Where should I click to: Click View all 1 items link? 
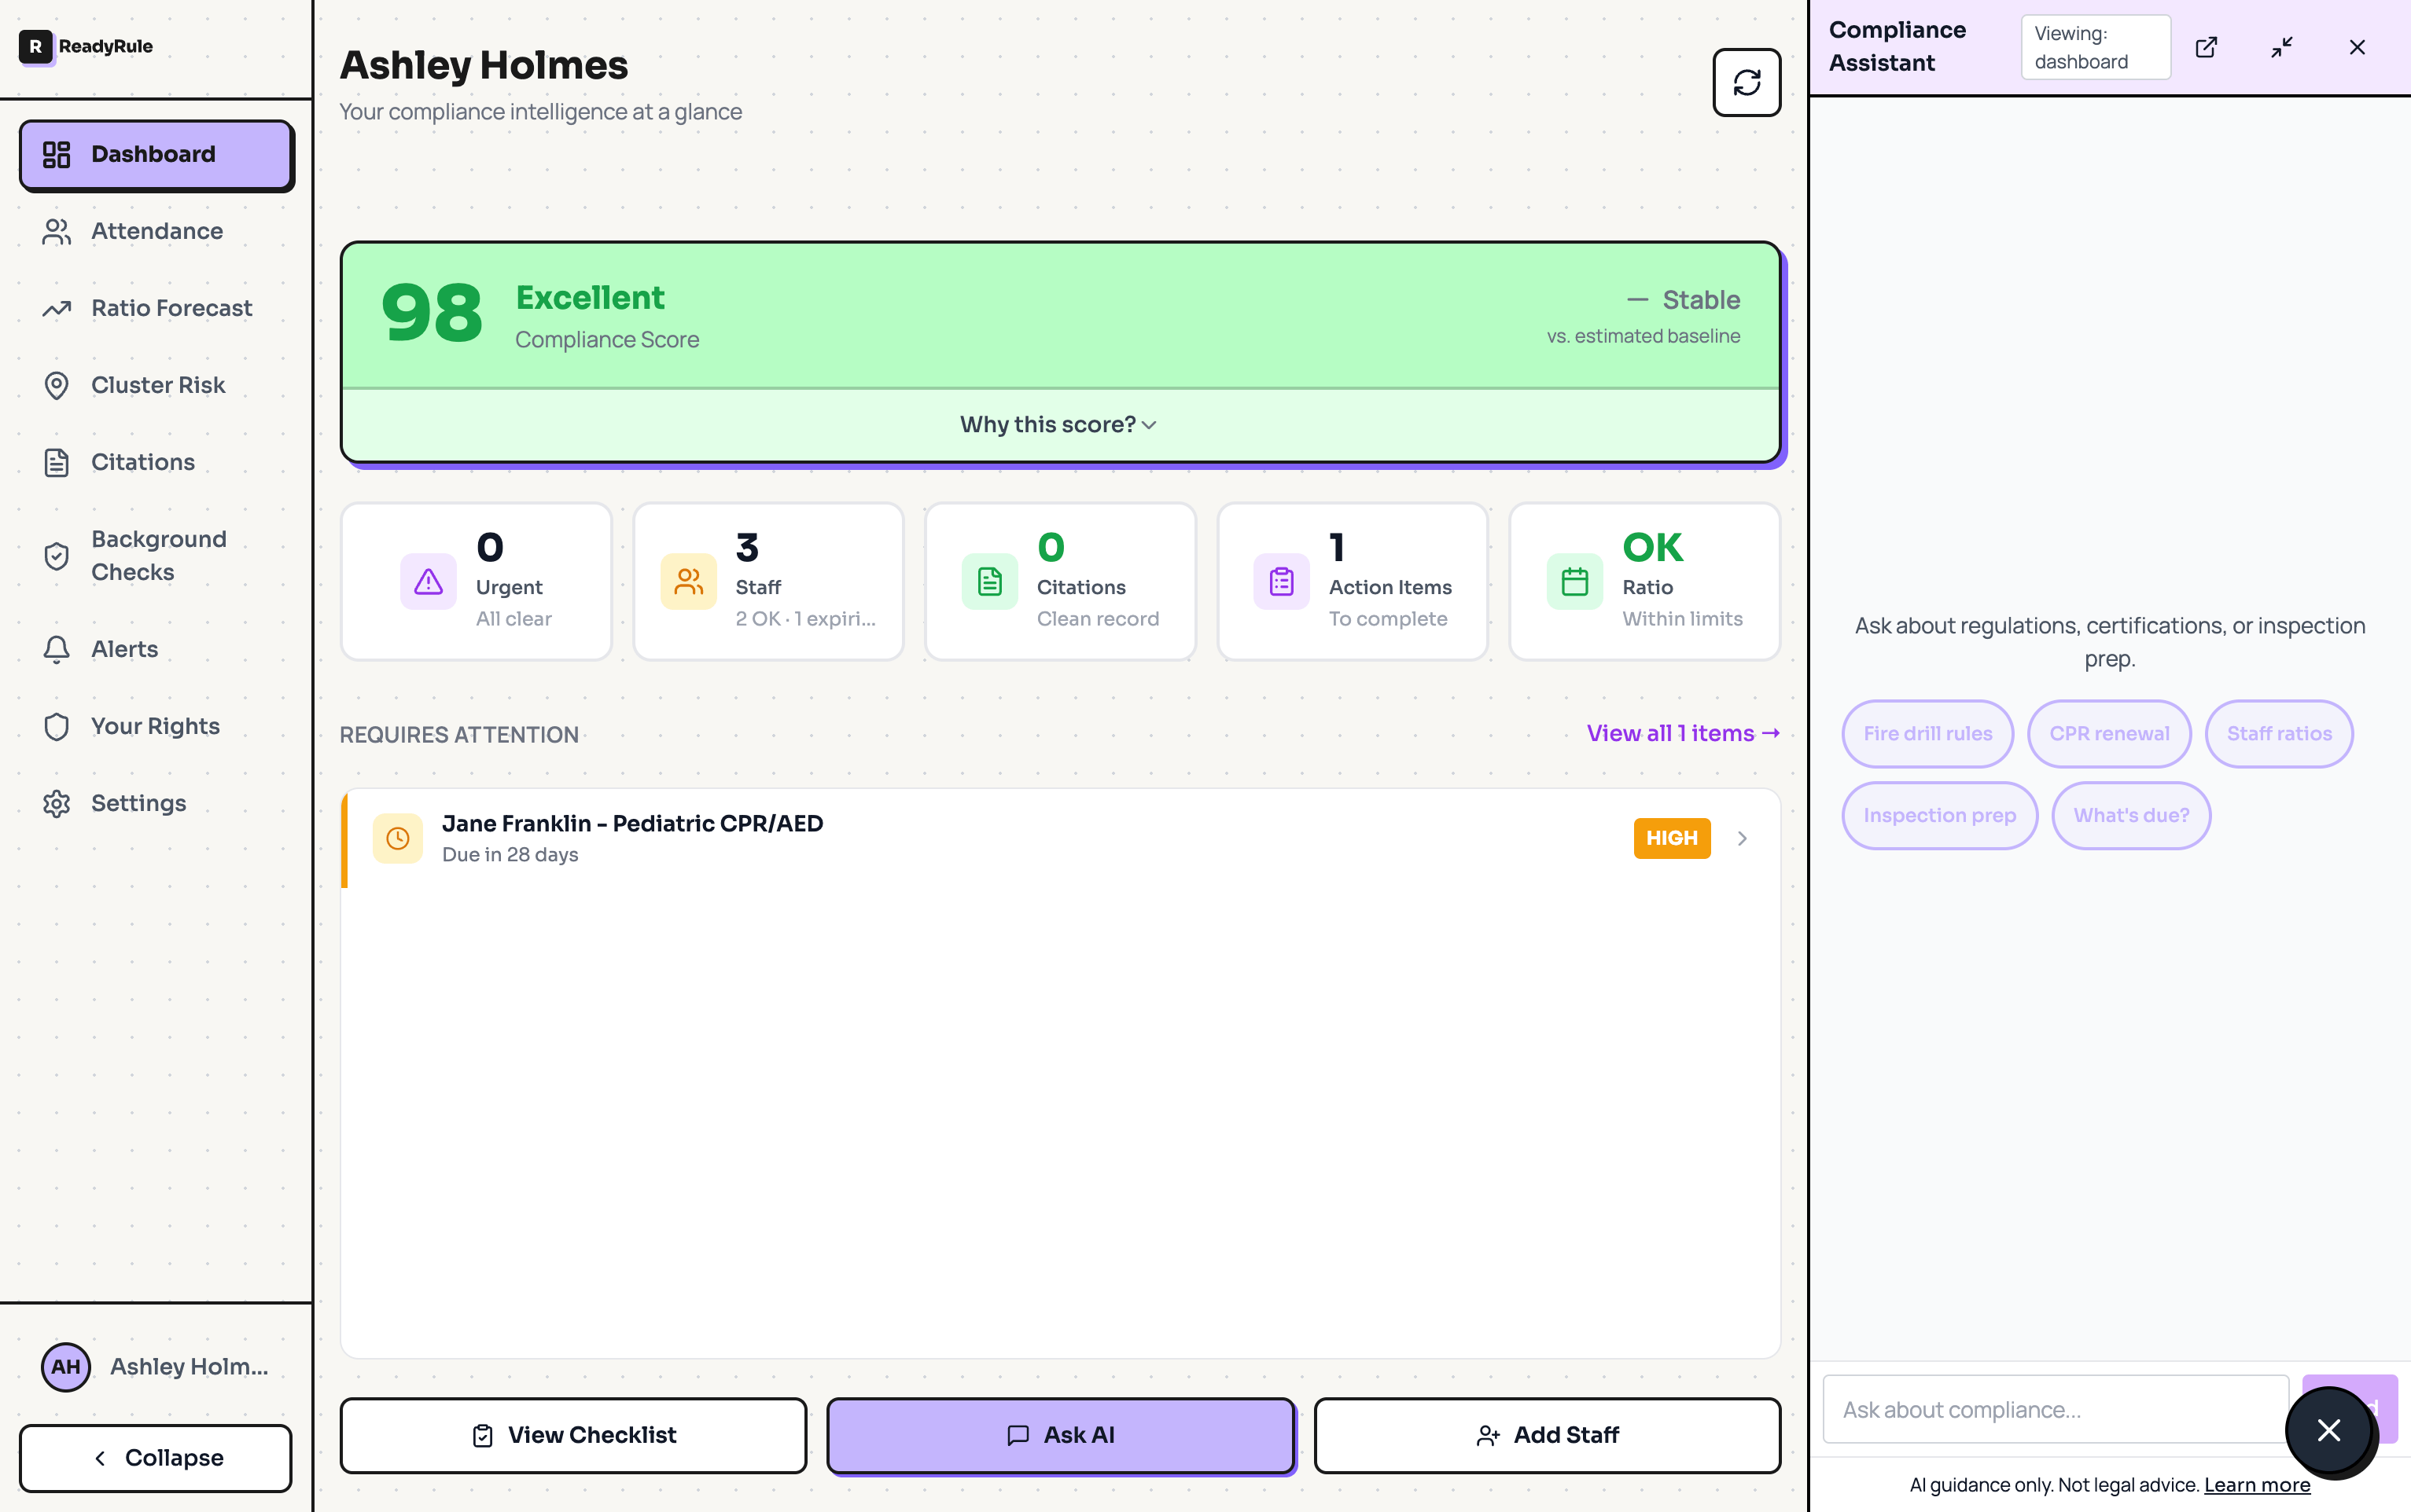(x=1682, y=733)
